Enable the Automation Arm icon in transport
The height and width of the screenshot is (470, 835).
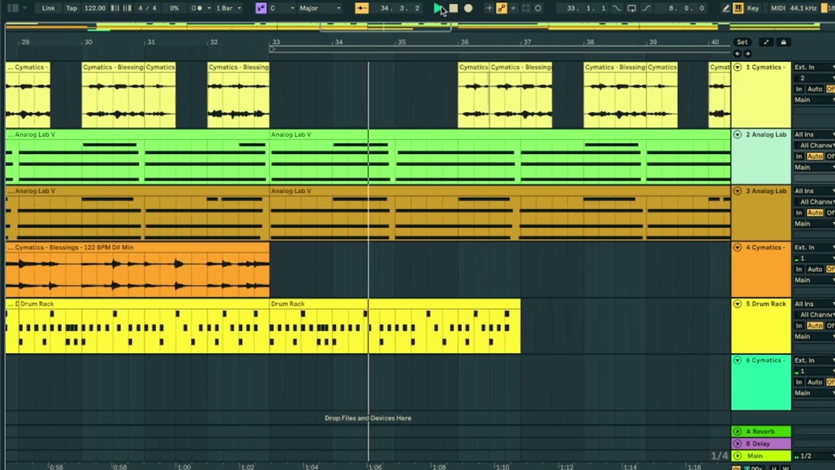[x=502, y=8]
